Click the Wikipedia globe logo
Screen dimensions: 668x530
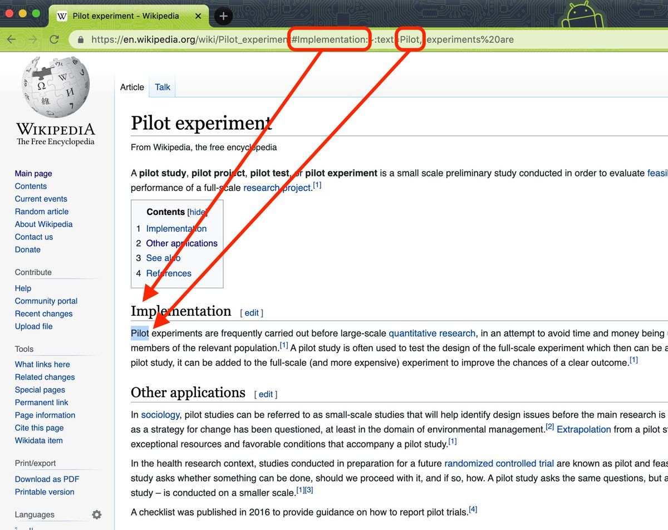click(x=56, y=87)
